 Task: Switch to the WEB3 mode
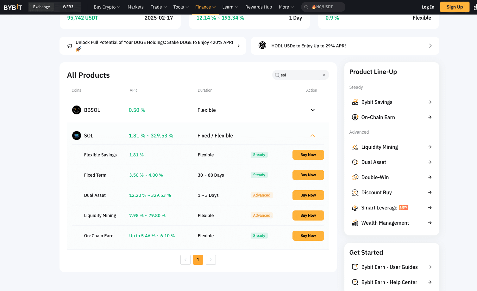click(x=68, y=7)
